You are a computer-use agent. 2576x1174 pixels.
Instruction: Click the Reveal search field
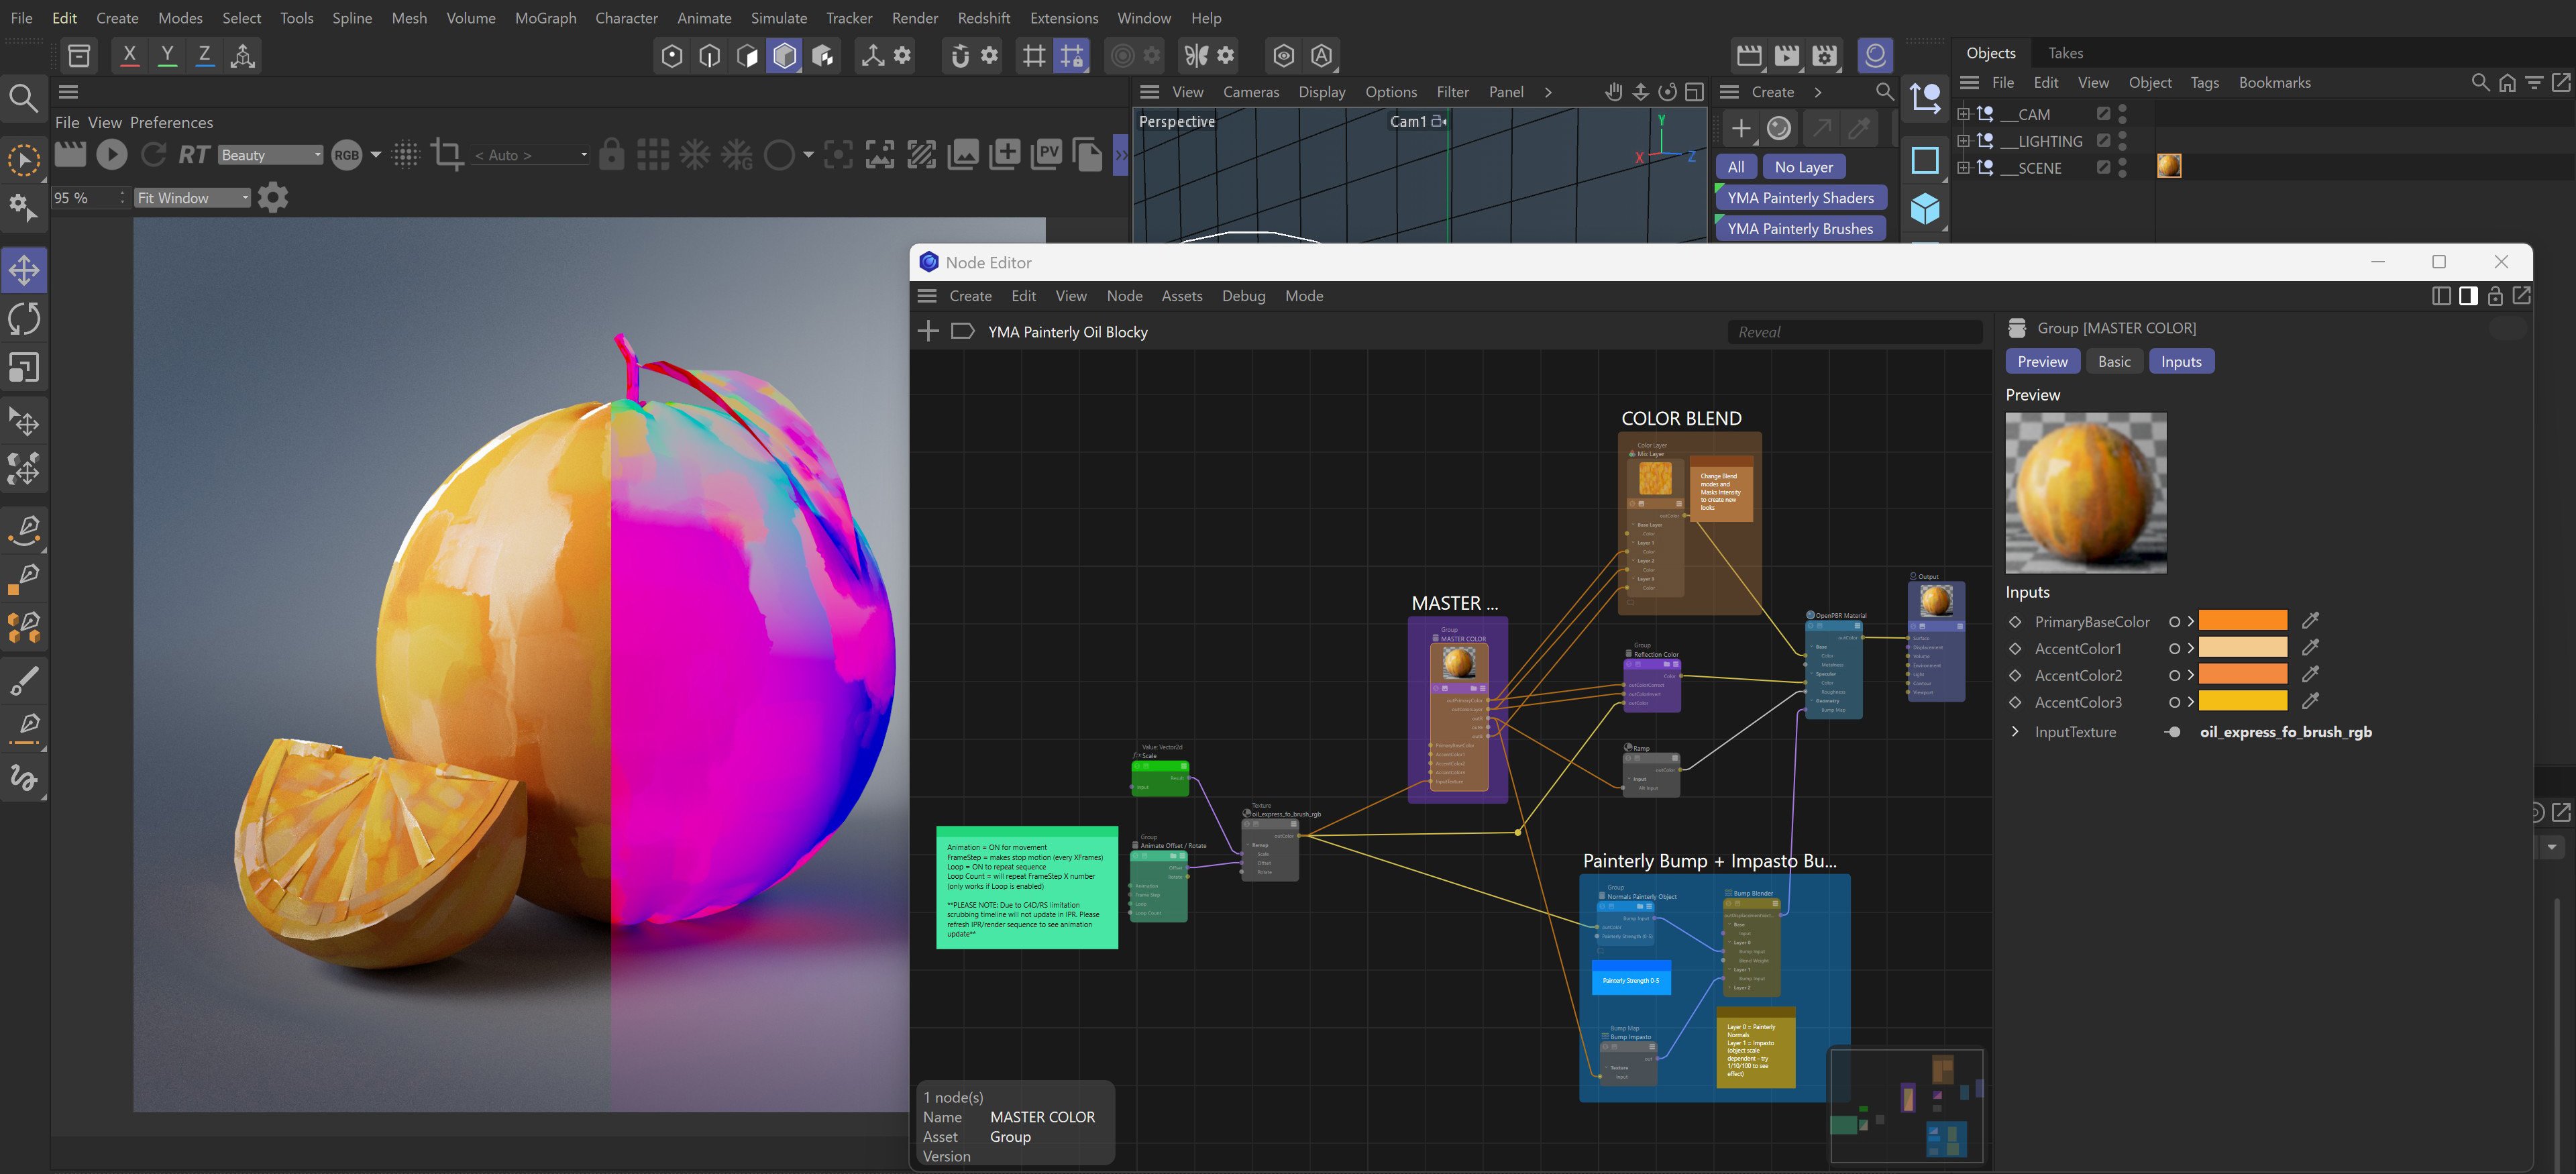coord(1855,332)
